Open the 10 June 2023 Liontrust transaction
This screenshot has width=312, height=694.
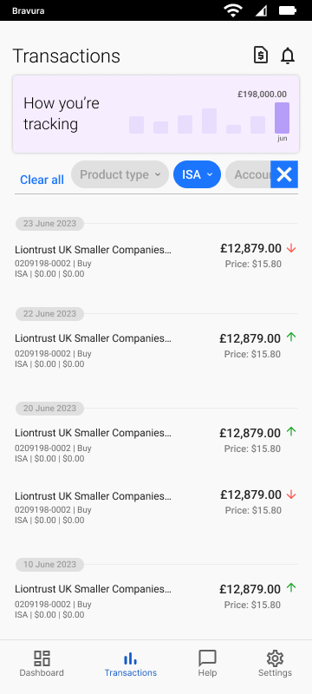[156, 601]
